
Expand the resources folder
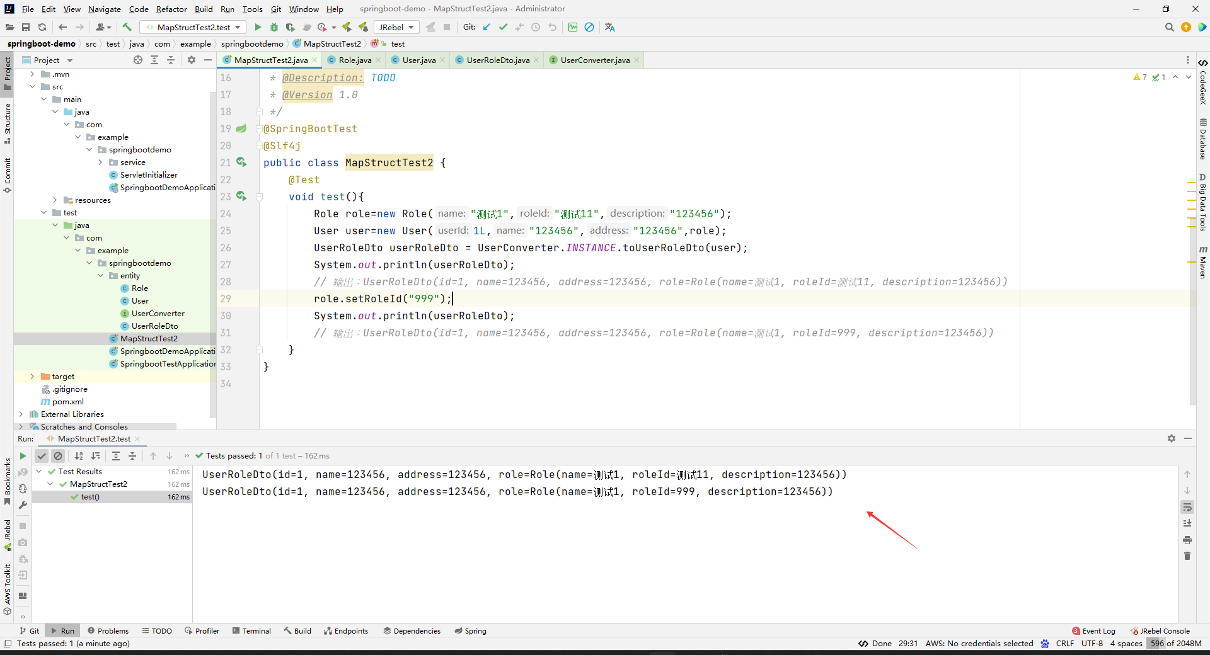[55, 200]
